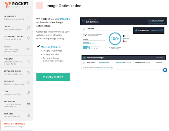
Task: Click the Preload refresh icon
Action: [28, 61]
